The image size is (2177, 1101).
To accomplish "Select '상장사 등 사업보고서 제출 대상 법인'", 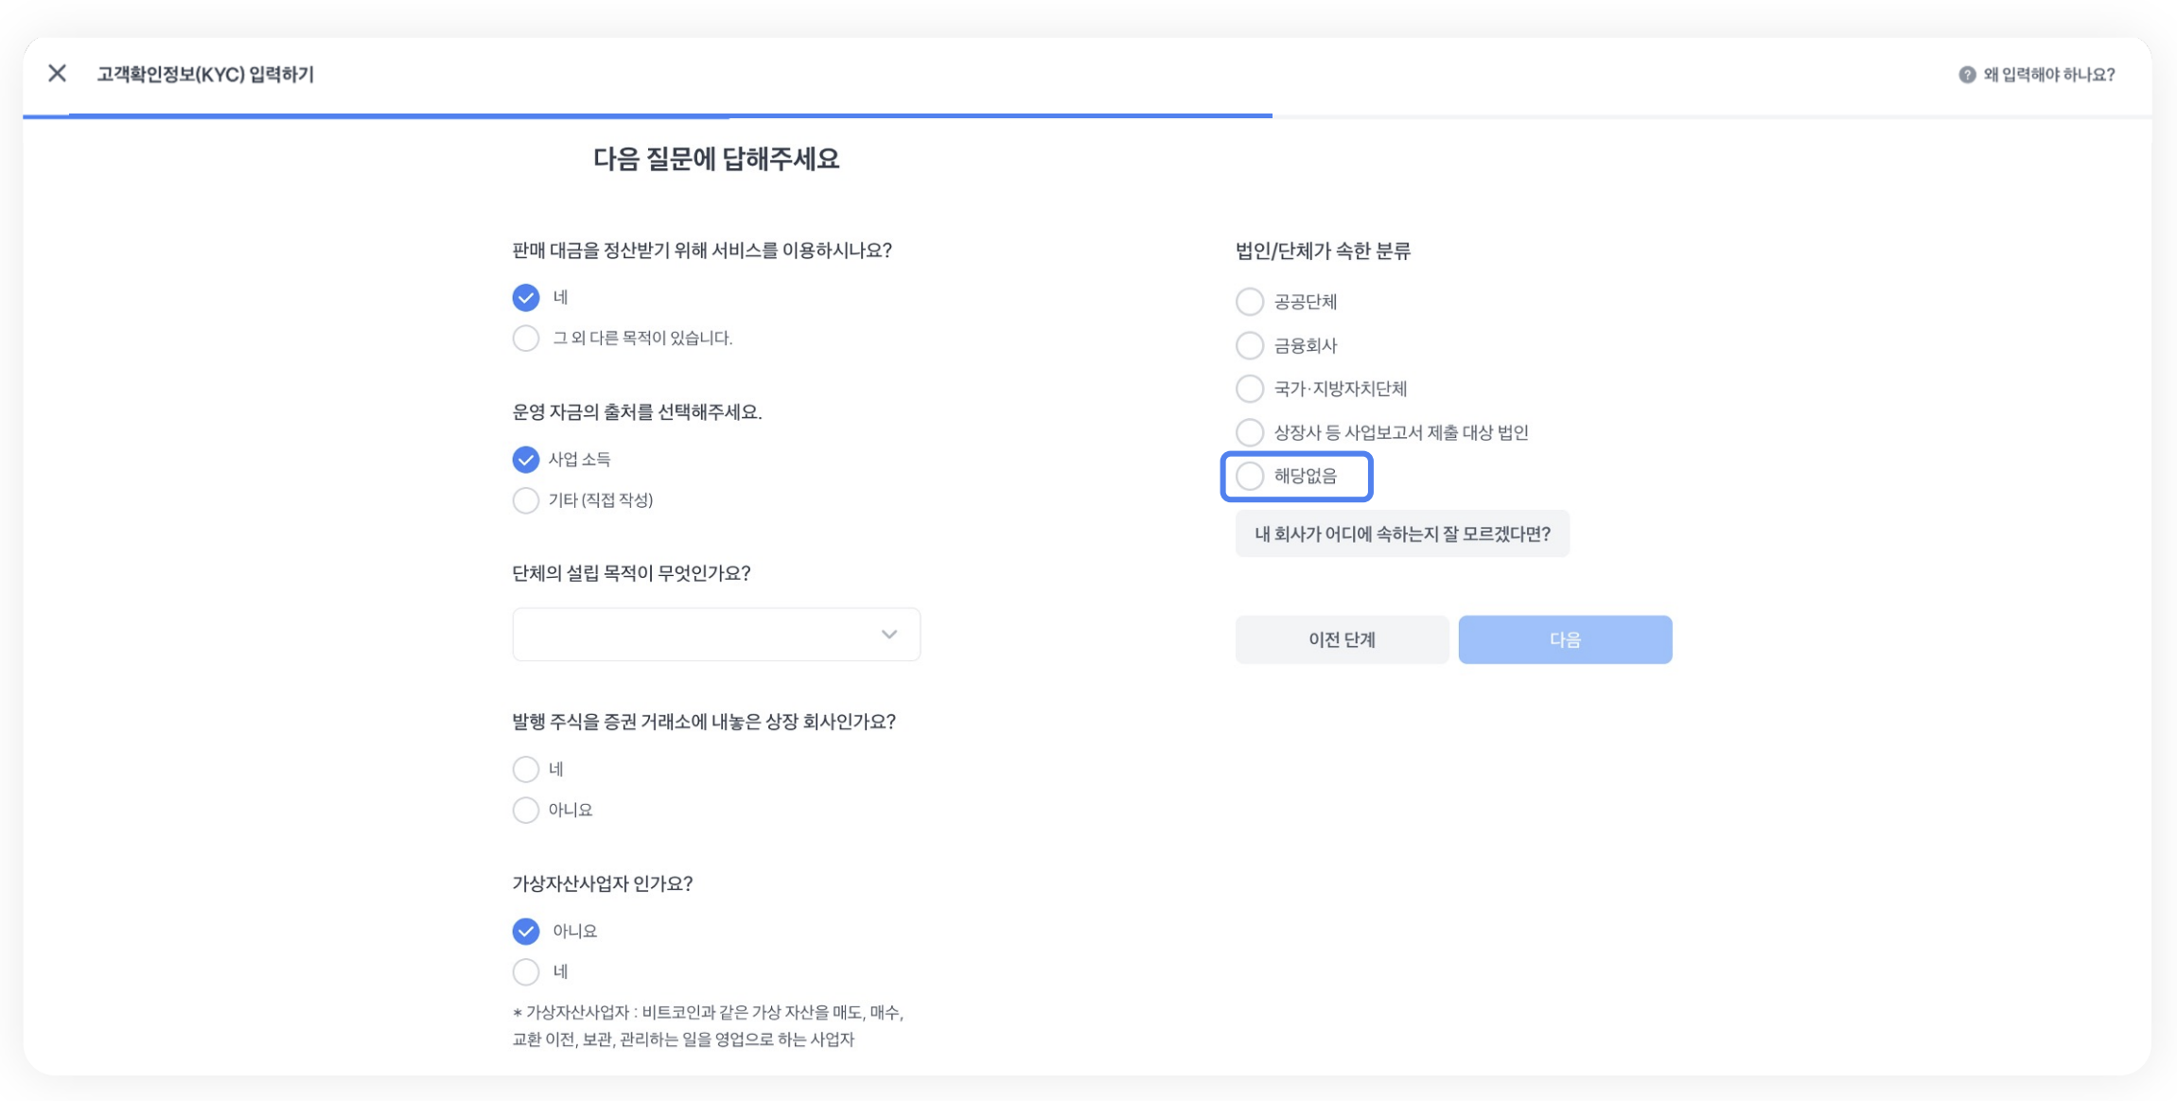I will pyautogui.click(x=1250, y=432).
